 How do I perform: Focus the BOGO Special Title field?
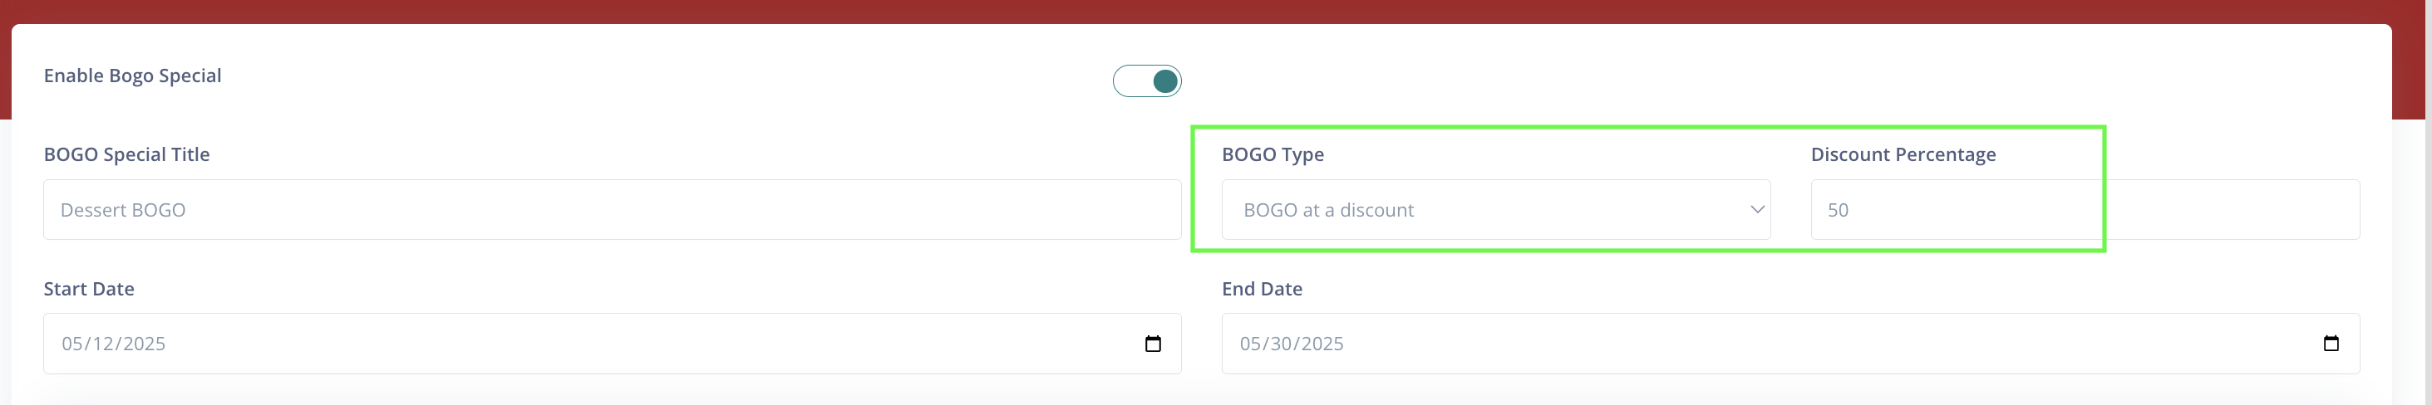point(612,210)
